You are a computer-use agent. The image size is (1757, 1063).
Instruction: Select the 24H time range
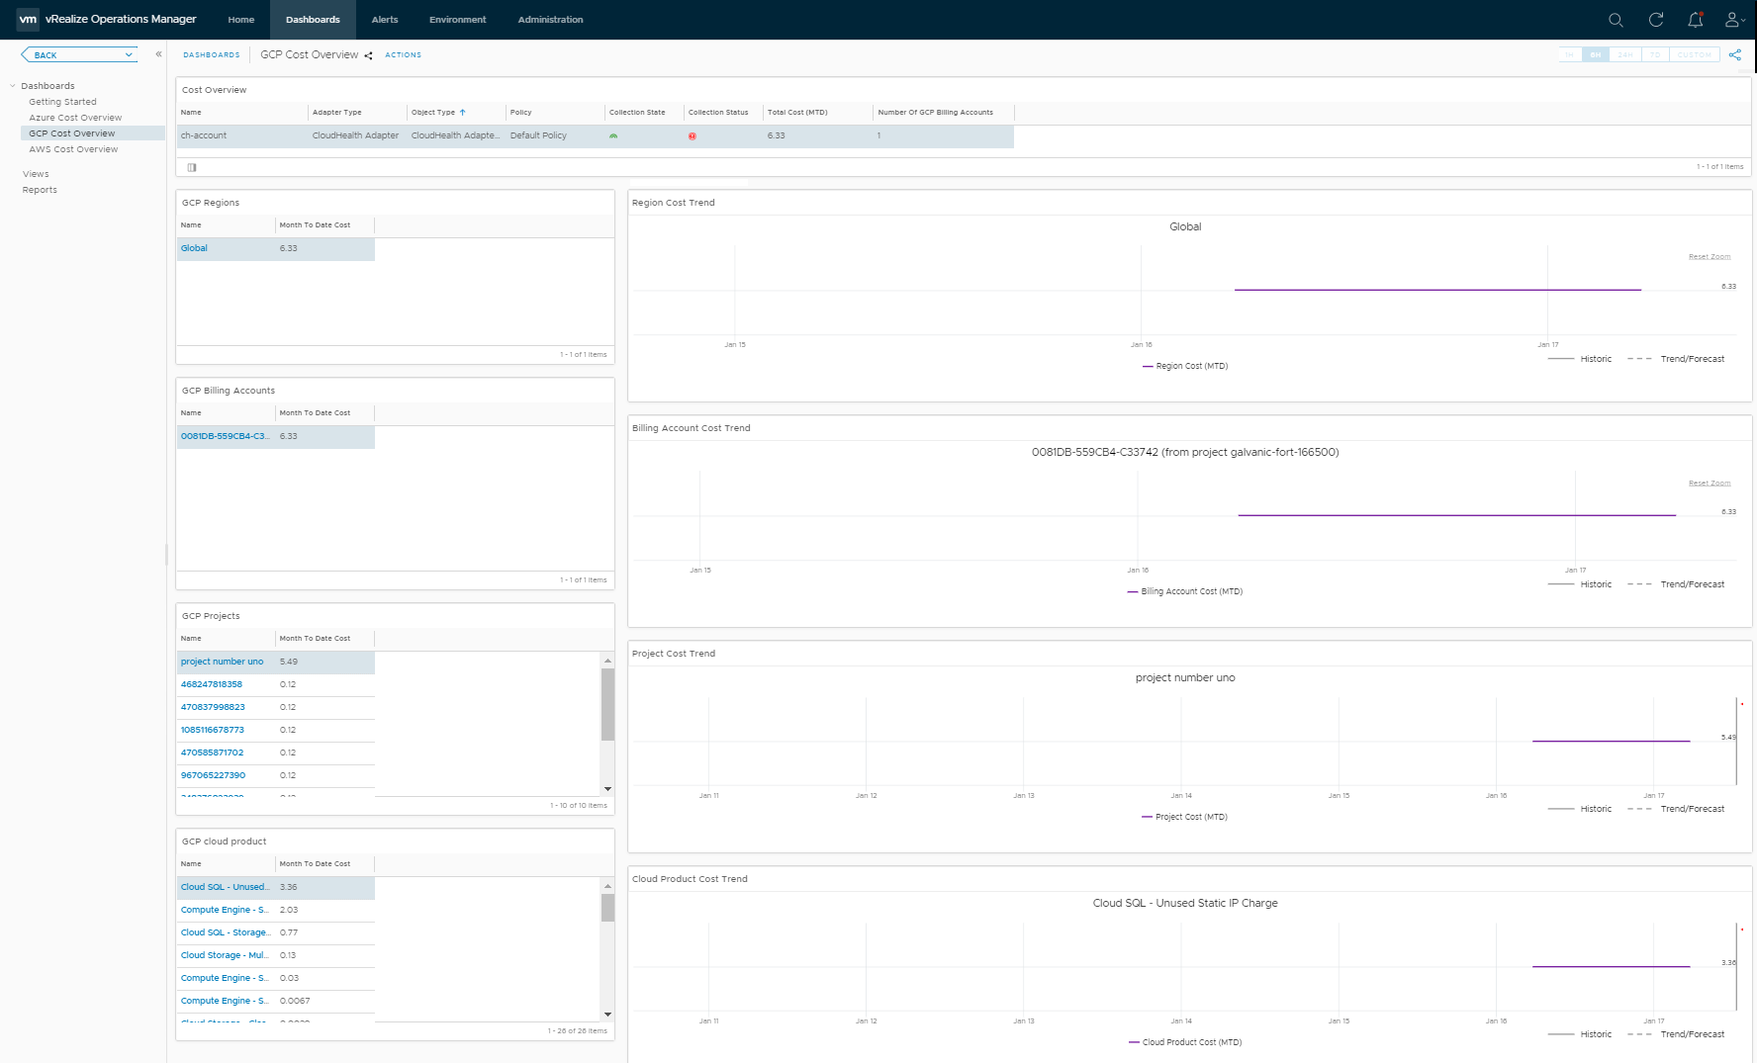point(1625,54)
